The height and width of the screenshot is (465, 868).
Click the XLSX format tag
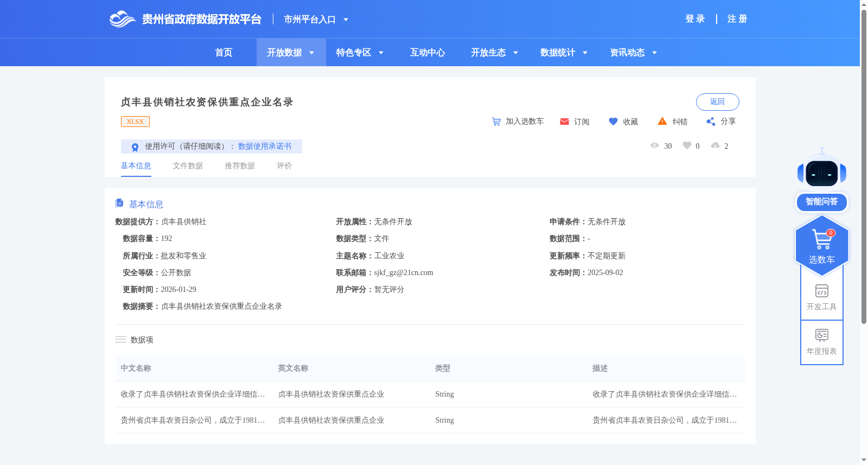pos(135,122)
